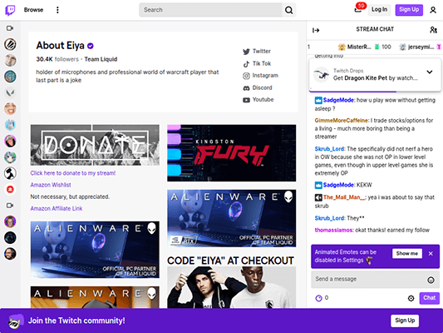Click the Alienware banner under Amazon Affiliate Link
This screenshot has height=333, width=443.
[95, 250]
